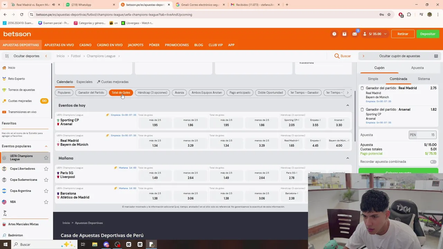
Task: Focus the browser address bar
Action: [x=204, y=15]
